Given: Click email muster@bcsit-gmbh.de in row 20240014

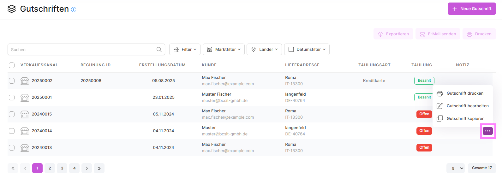Looking at the screenshot, I should click(225, 134).
